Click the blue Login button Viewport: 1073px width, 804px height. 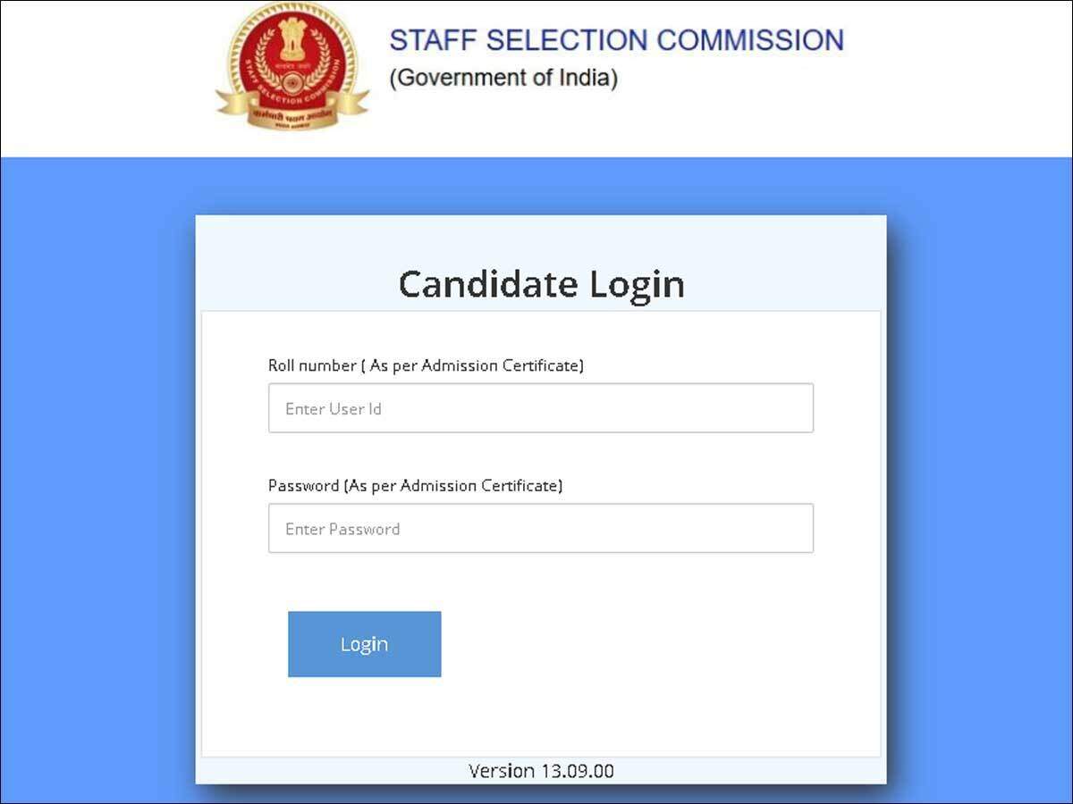[365, 644]
